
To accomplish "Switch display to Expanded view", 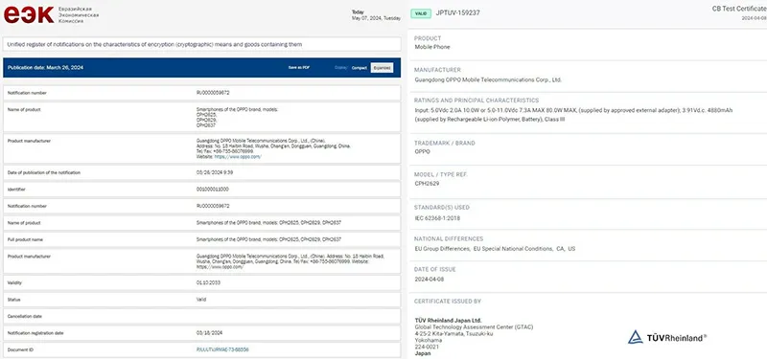I will pos(382,68).
